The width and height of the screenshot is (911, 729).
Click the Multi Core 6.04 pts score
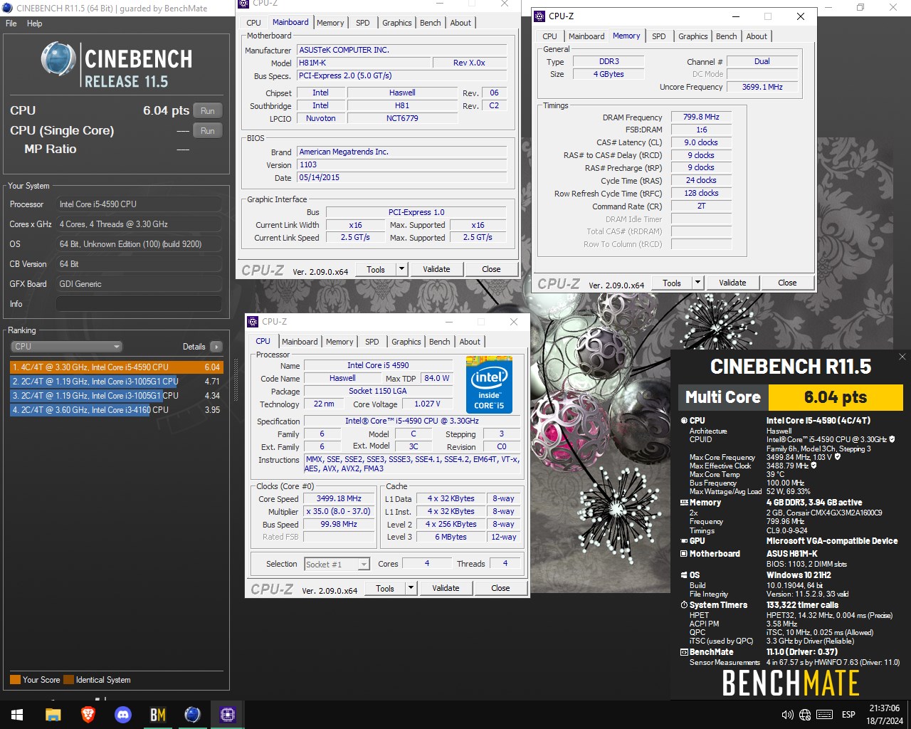(x=836, y=397)
